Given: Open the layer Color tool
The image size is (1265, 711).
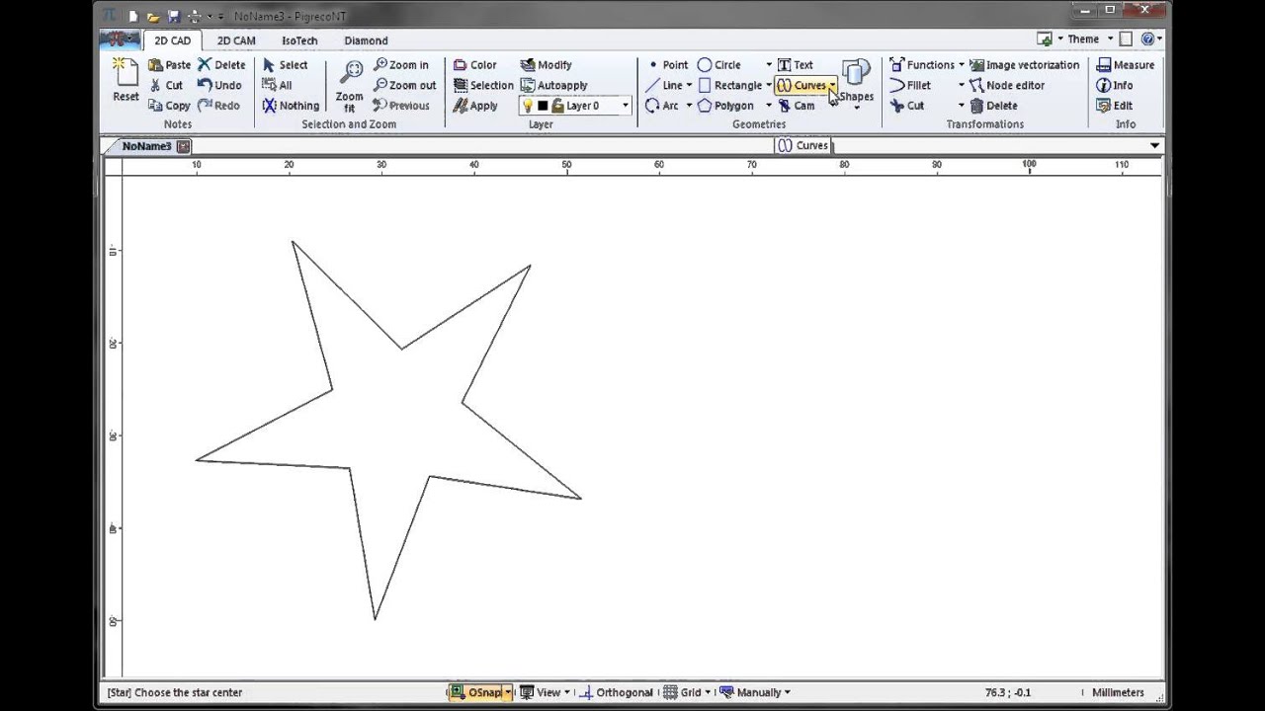Looking at the screenshot, I should [475, 65].
